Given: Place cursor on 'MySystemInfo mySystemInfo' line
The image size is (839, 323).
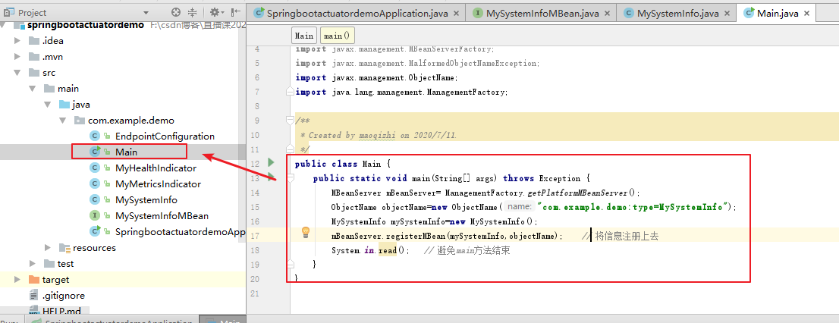Looking at the screenshot, I should click(434, 221).
